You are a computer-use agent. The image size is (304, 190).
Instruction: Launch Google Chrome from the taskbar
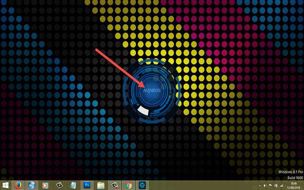point(128,185)
